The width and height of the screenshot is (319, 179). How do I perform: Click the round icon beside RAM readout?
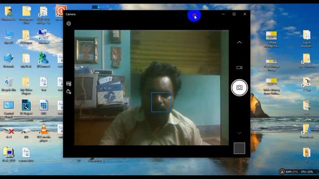pyautogui.click(x=282, y=172)
